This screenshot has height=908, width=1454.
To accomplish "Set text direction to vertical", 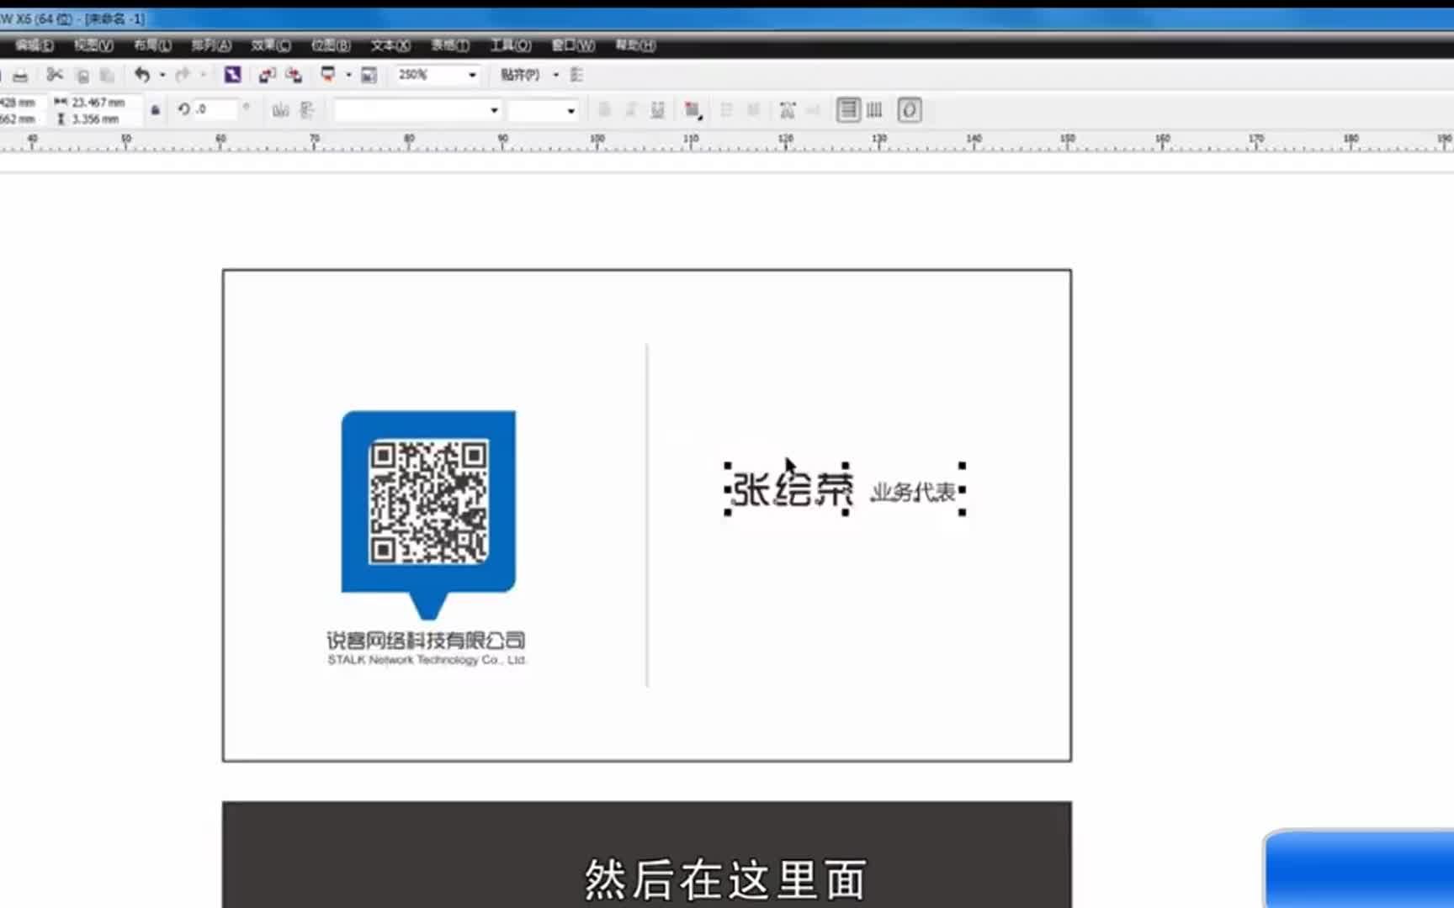I will [875, 110].
